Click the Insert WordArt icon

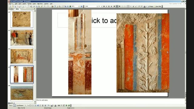click(x=38, y=105)
